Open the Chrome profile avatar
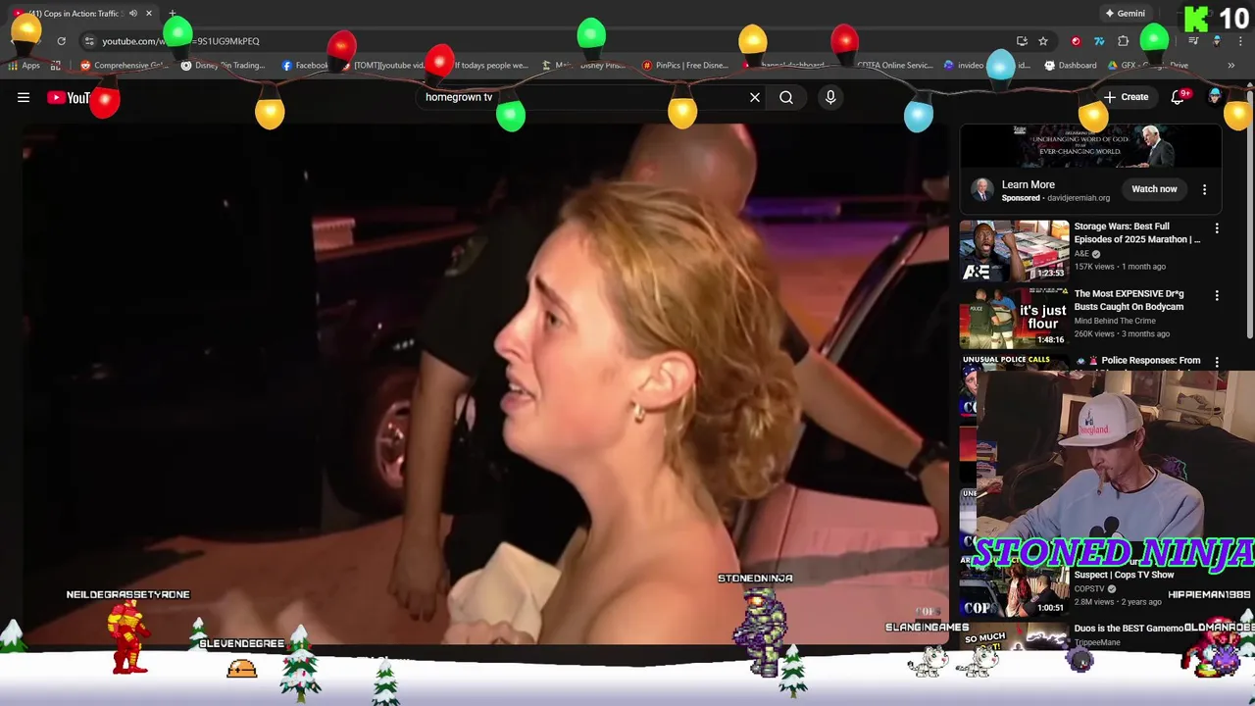This screenshot has height=706, width=1255. pyautogui.click(x=1217, y=41)
